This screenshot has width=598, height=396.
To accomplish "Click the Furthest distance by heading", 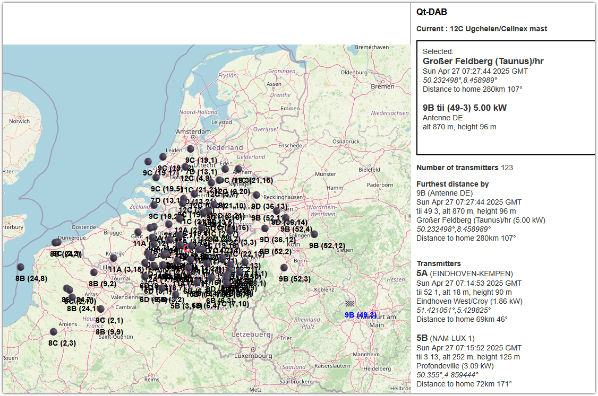I will click(x=452, y=184).
